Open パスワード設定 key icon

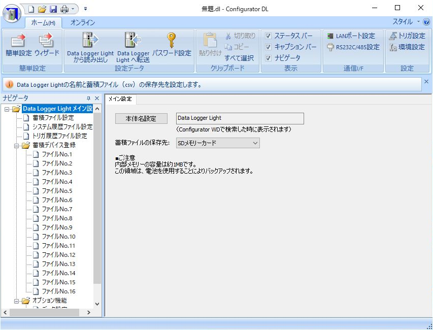click(x=172, y=45)
